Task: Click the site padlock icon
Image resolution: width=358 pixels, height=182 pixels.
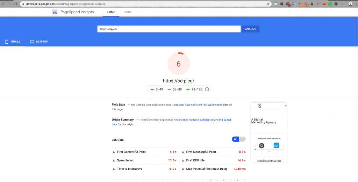Action: 23,4
